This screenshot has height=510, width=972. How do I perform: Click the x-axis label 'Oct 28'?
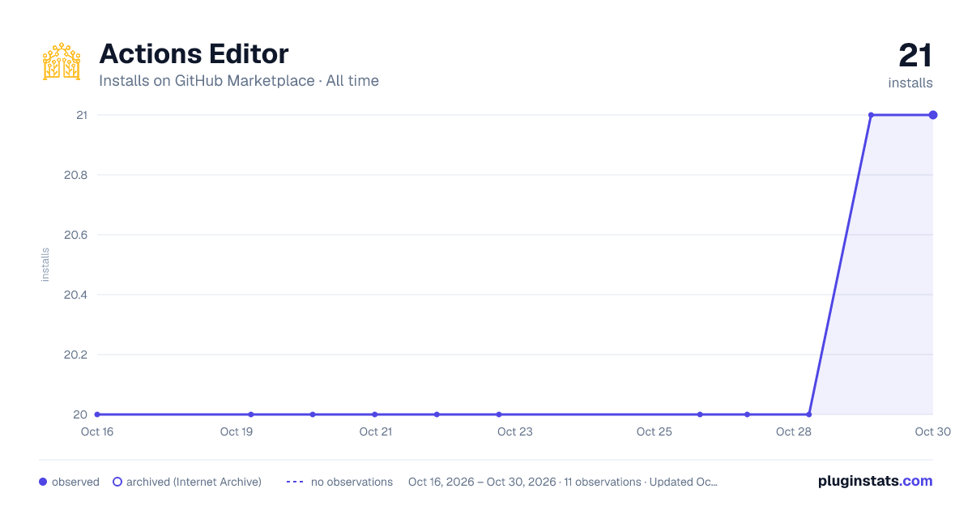coord(794,431)
